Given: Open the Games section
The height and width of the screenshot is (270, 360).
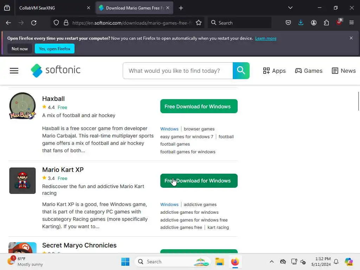Looking at the screenshot, I should [x=309, y=71].
